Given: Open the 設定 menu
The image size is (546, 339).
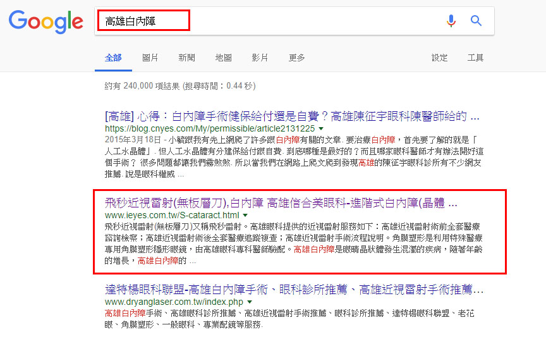Looking at the screenshot, I should (439, 58).
